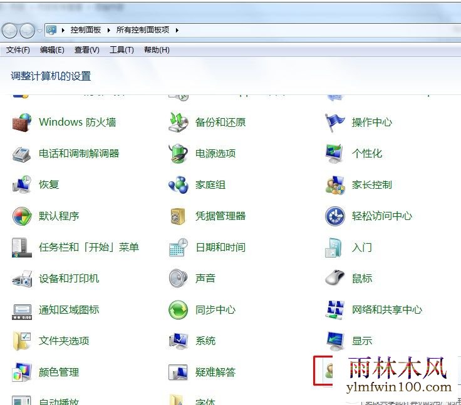The image size is (461, 405).
Task: Open the 同步中心 link
Action: coord(215,310)
